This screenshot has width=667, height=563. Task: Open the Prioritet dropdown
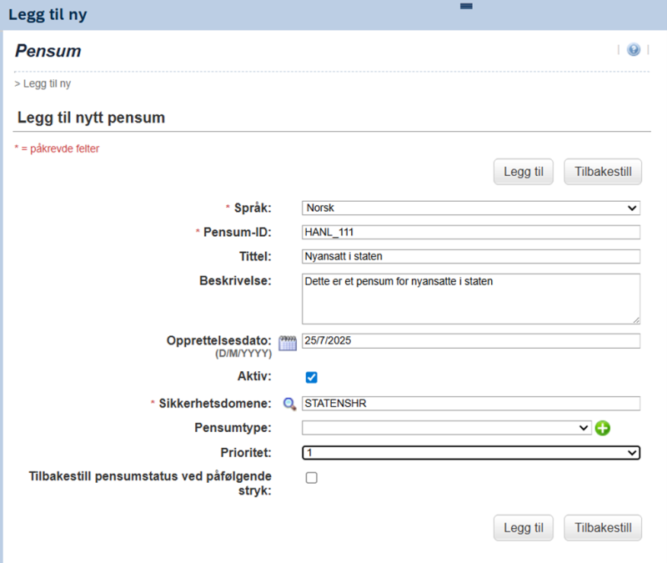pyautogui.click(x=471, y=453)
